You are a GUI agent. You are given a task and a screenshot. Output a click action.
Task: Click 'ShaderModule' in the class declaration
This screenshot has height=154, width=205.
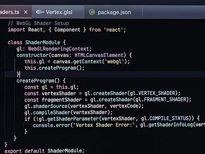tap(43, 42)
